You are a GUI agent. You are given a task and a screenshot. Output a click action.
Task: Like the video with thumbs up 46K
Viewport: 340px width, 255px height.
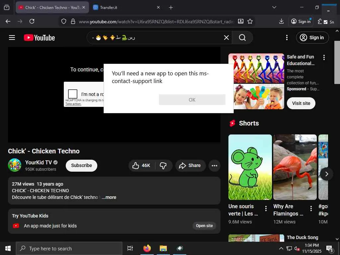click(142, 165)
